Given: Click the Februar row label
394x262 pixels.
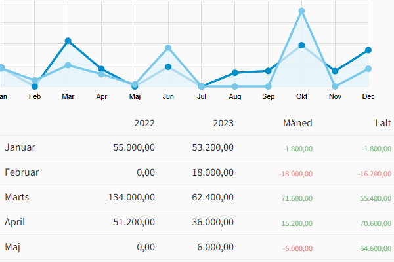Looking at the screenshot, I should [22, 172].
